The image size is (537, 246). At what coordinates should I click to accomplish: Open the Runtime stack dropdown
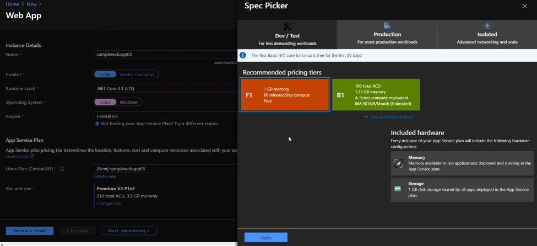[165, 88]
